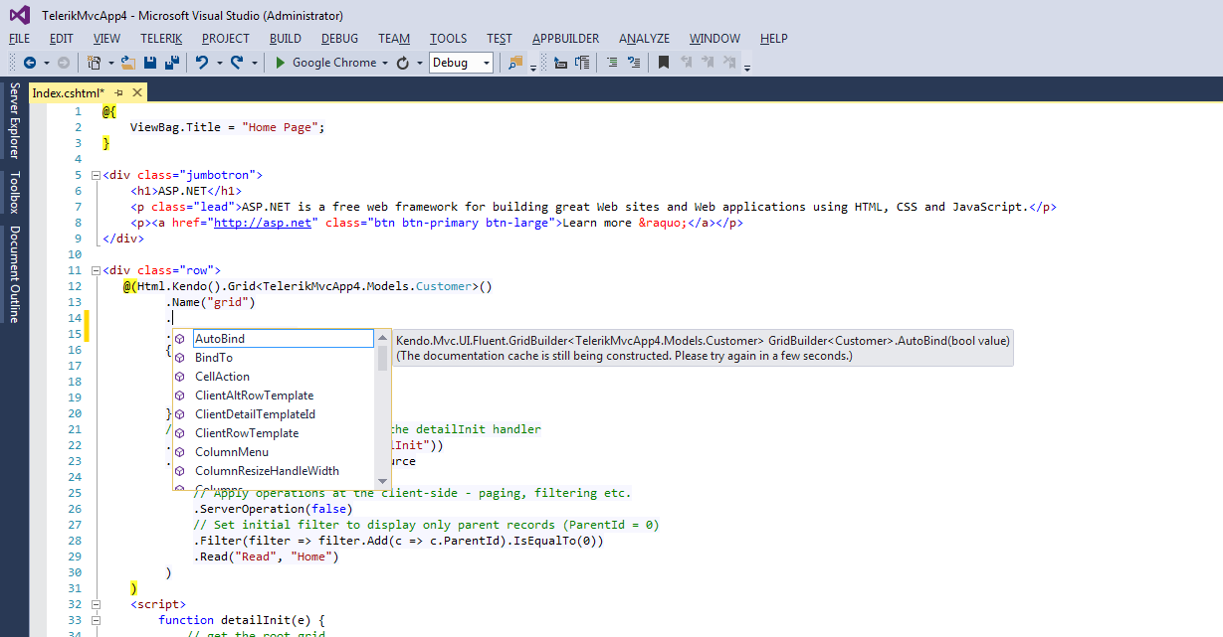Open the TEST menu

point(500,38)
